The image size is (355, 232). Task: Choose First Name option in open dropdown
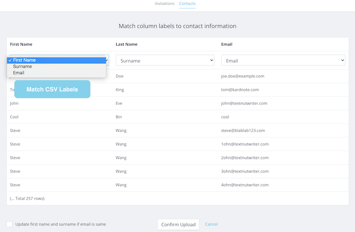tap(57, 60)
